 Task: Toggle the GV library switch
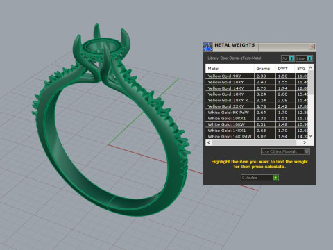[288, 58]
